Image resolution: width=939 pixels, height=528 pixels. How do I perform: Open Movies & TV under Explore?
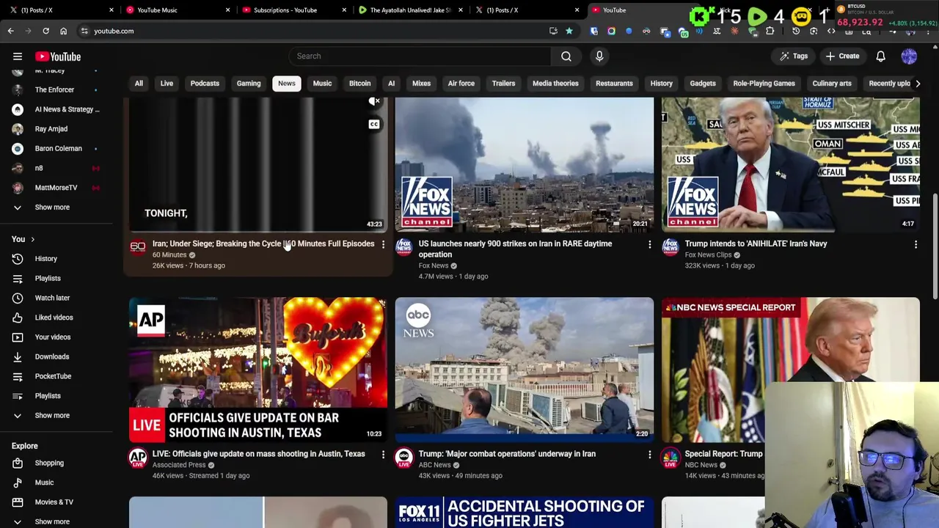pos(54,502)
